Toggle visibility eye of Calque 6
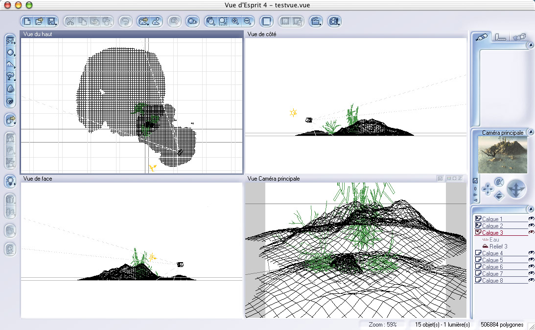Image resolution: width=535 pixels, height=330 pixels. tap(531, 267)
